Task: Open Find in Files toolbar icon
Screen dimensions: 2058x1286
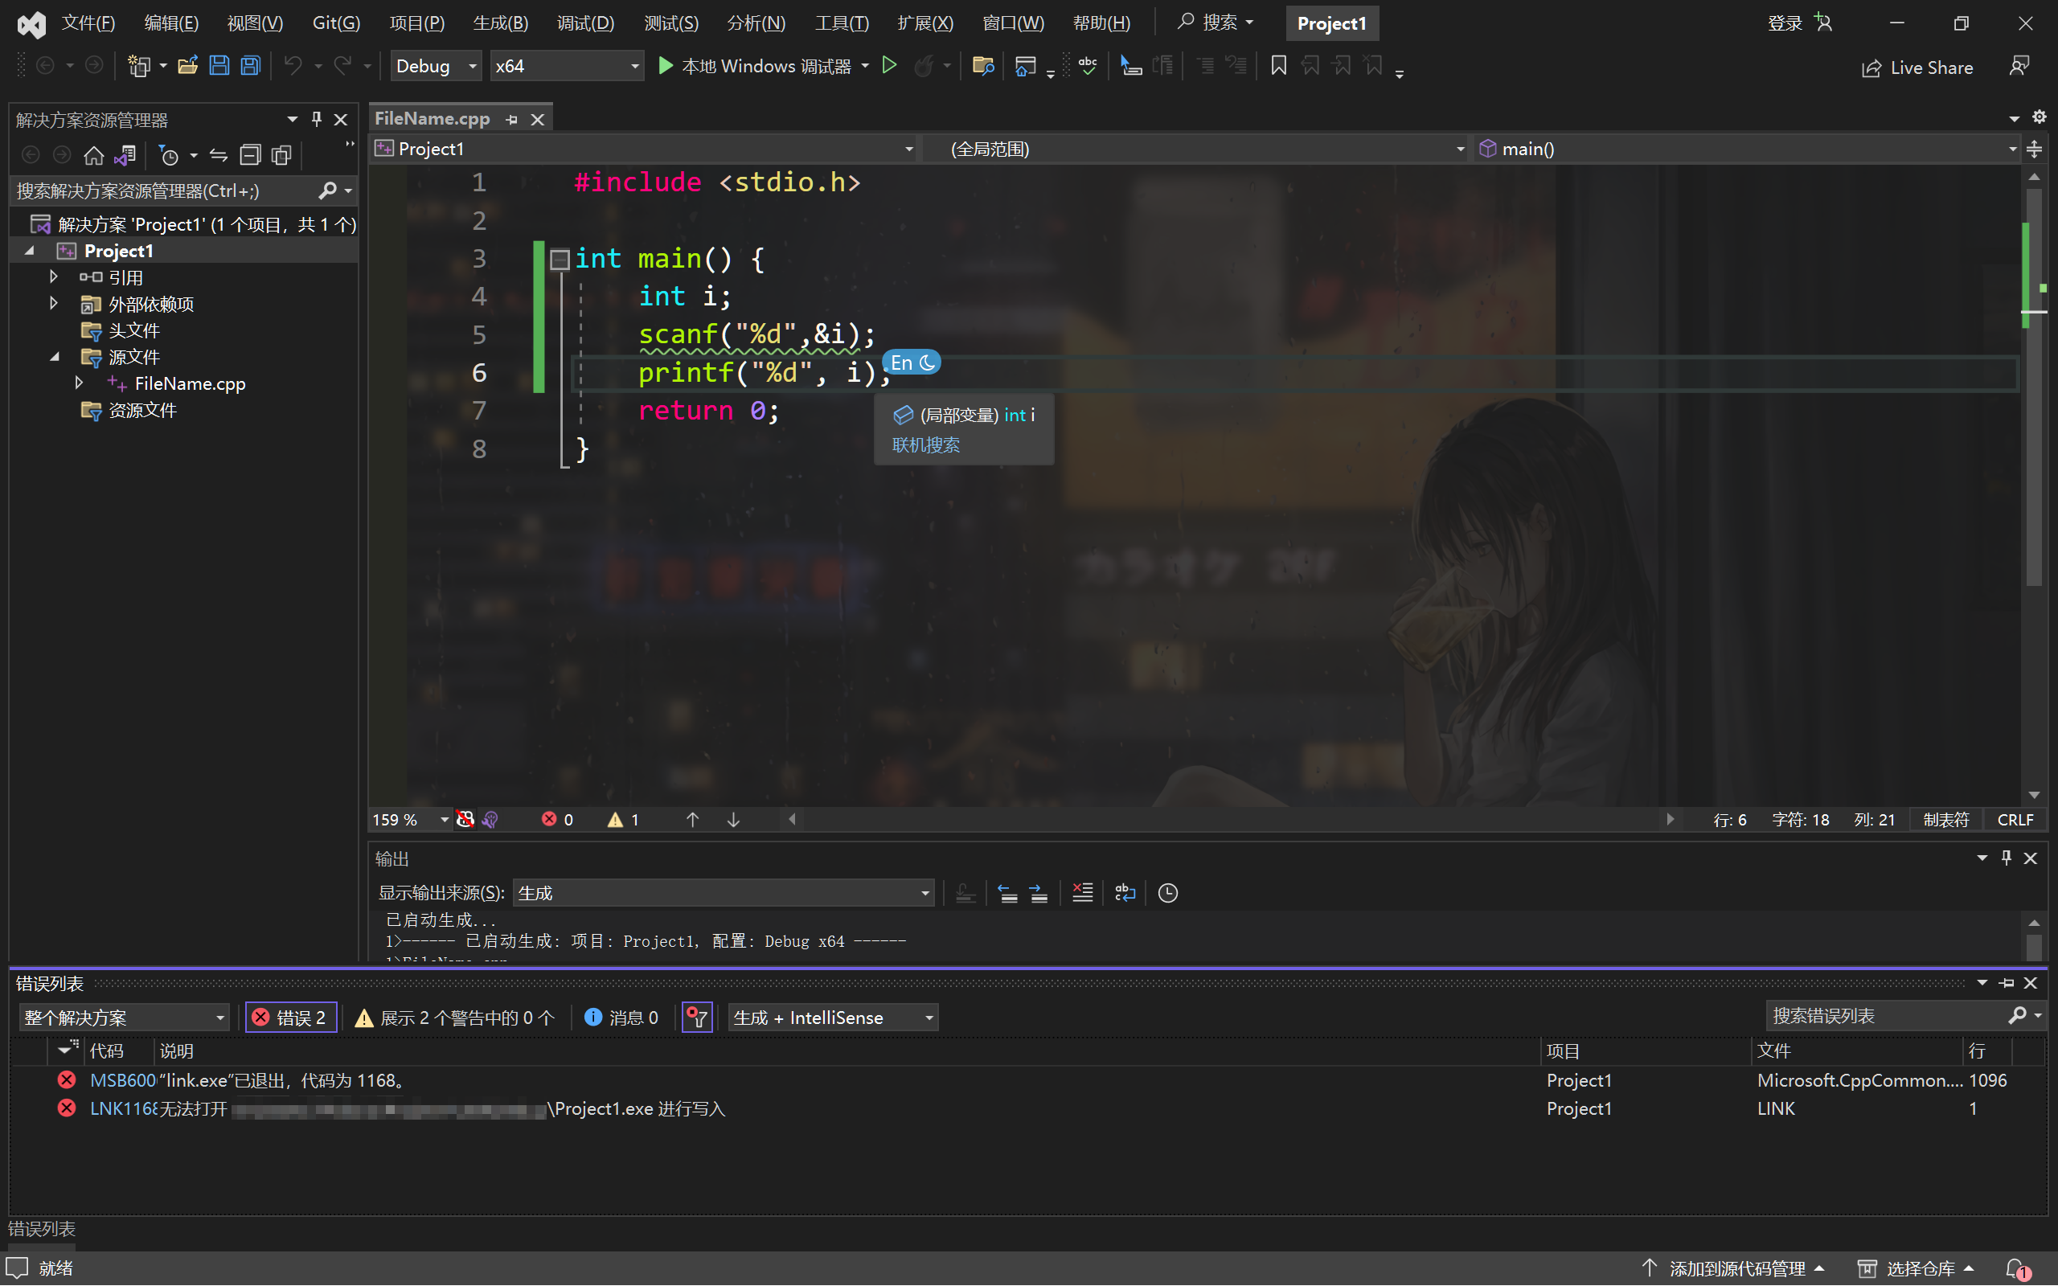Action: click(x=983, y=65)
